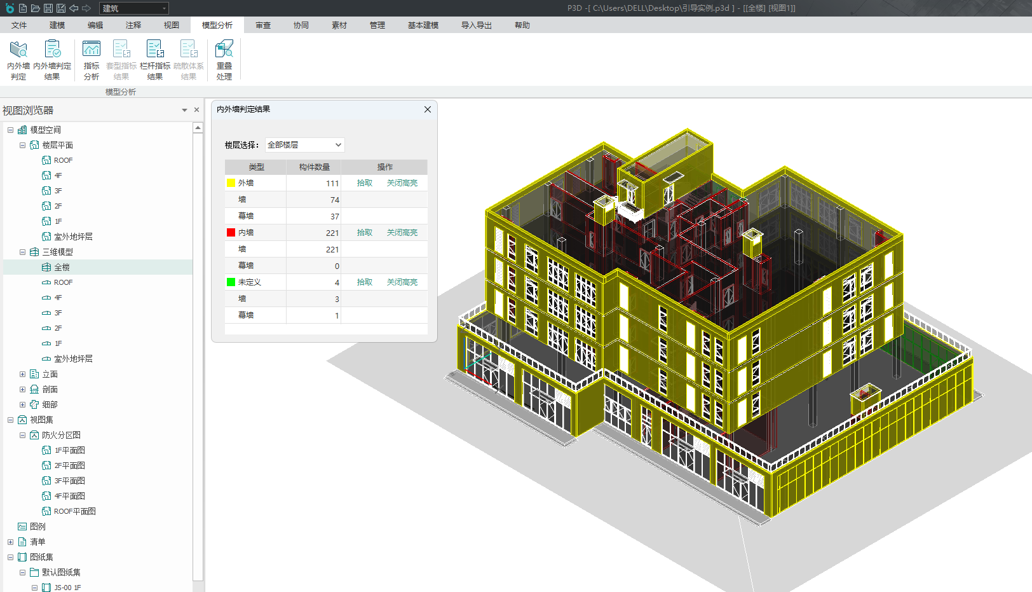Click 拾取 link for 未定义
1032x592 pixels.
pyautogui.click(x=364, y=282)
